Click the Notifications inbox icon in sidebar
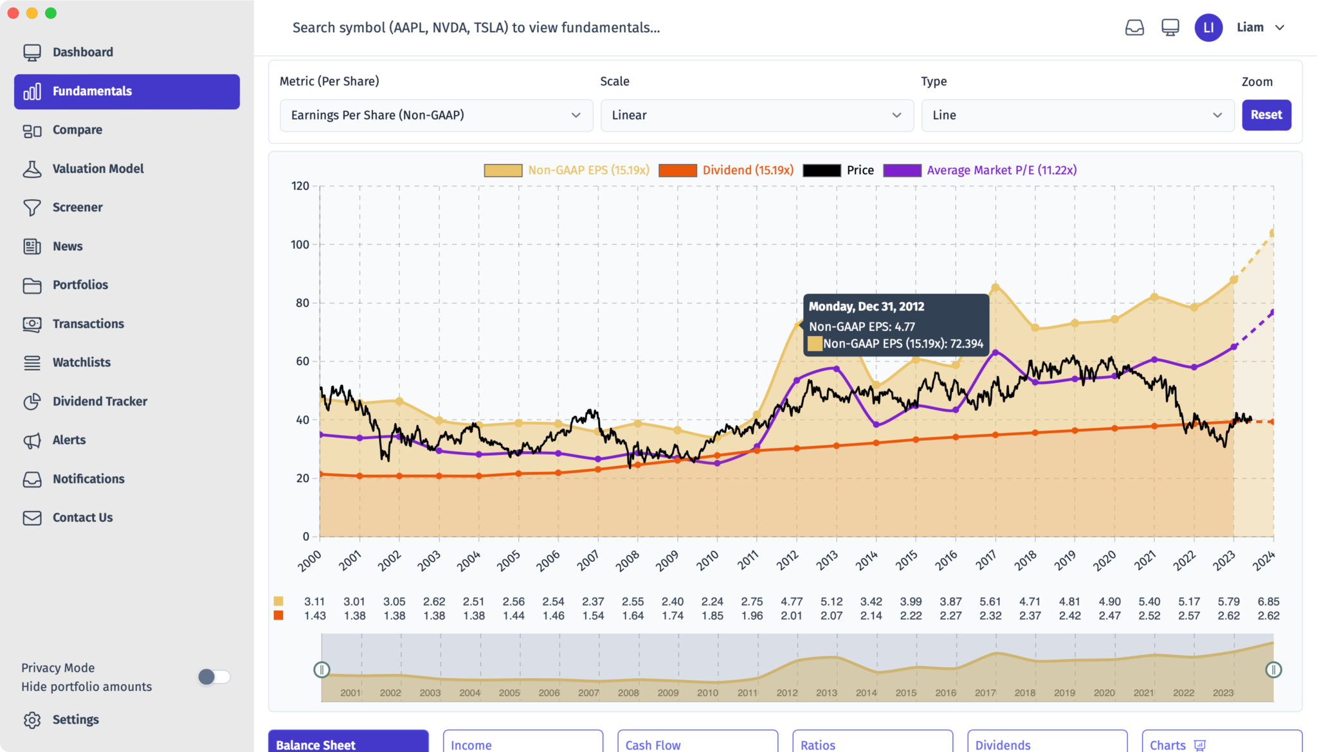The image size is (1317, 752). pyautogui.click(x=32, y=479)
